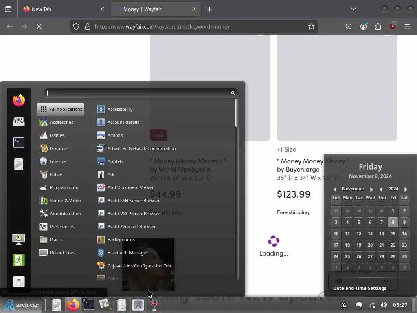Expand the list all tabs dropdown
The width and height of the screenshot is (417, 313).
pos(353,9)
